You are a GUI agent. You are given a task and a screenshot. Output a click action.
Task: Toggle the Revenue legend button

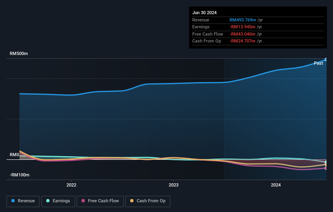(x=23, y=201)
